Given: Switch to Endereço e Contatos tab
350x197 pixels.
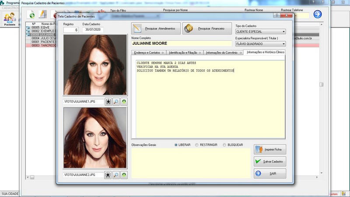Looking at the screenshot, I should [x=149, y=53].
